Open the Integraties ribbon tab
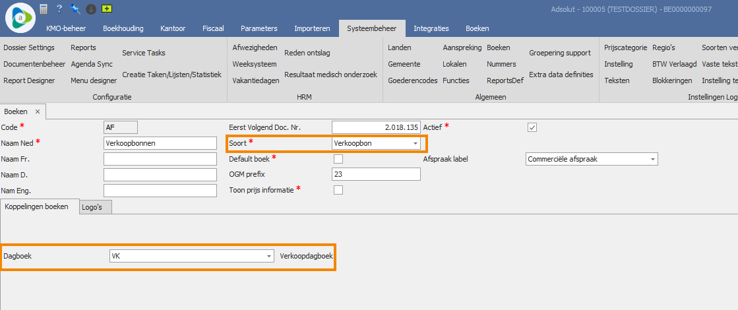The height and width of the screenshot is (310, 738). [431, 28]
